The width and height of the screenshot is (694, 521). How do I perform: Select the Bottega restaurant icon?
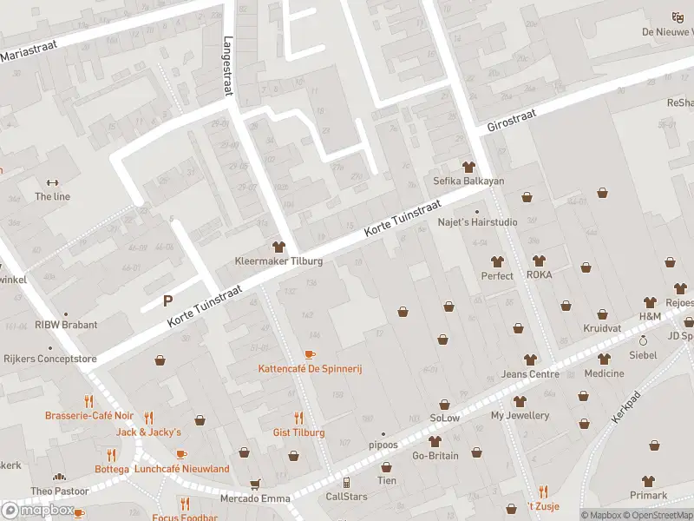point(112,455)
